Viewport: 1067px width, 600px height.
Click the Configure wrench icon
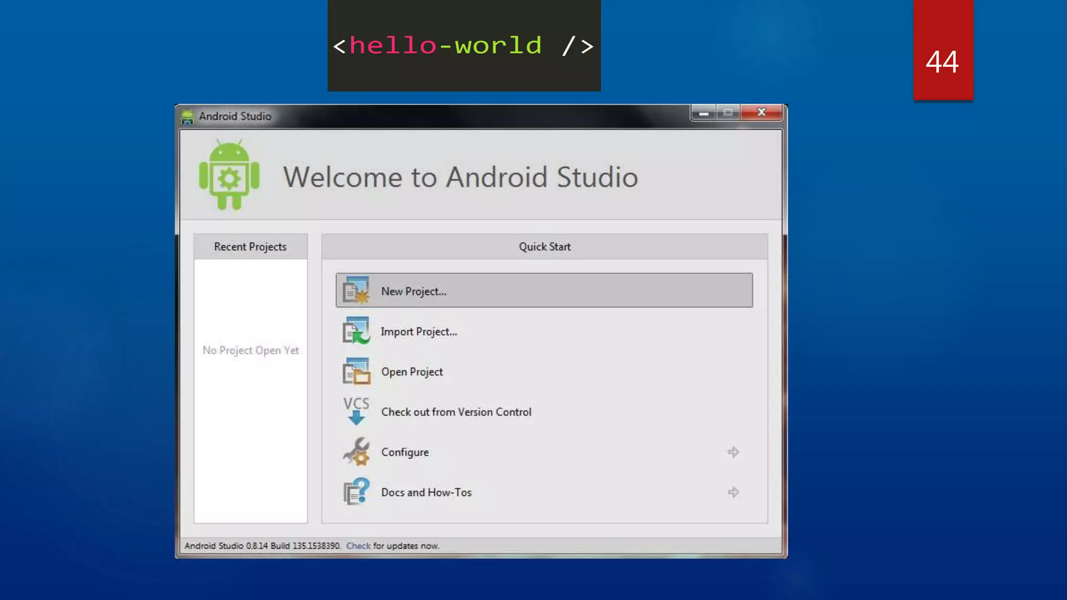[356, 452]
